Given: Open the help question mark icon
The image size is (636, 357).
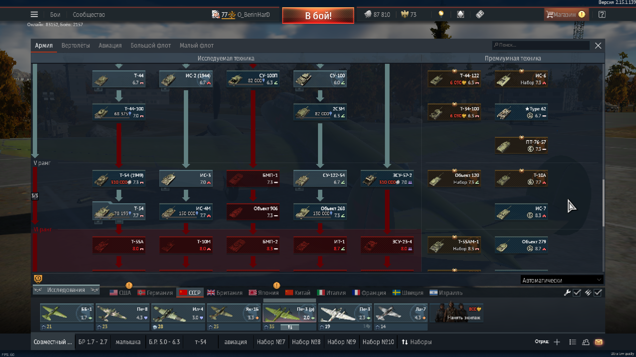Looking at the screenshot, I should (602, 15).
